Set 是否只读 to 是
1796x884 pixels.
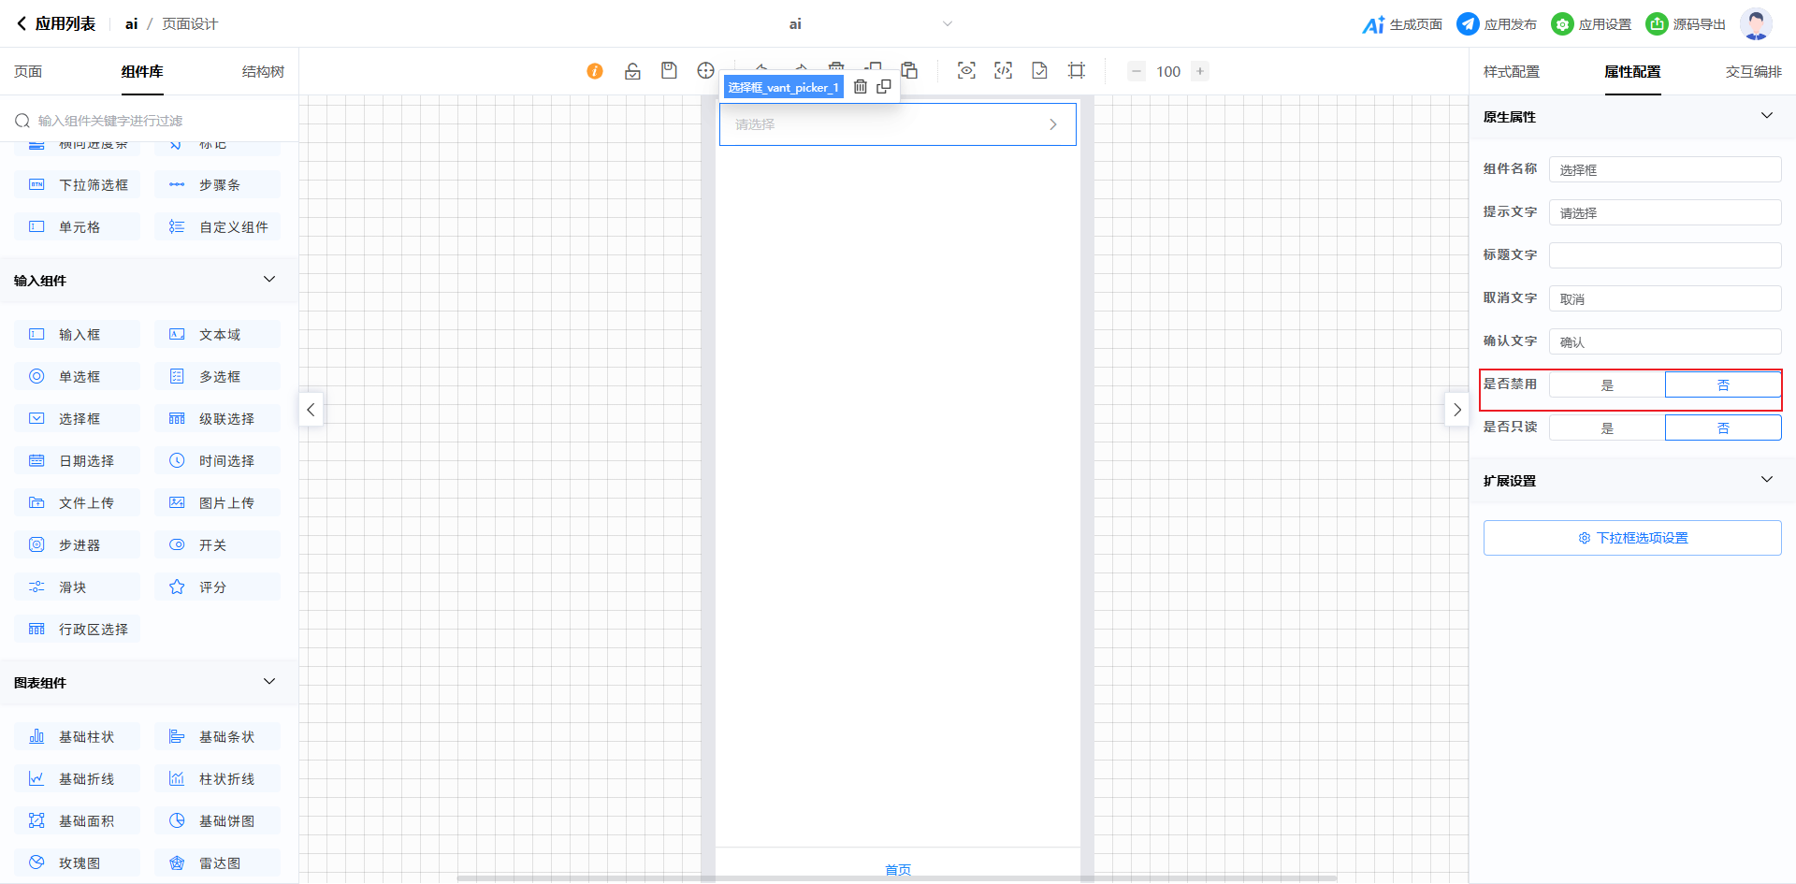coord(1607,428)
